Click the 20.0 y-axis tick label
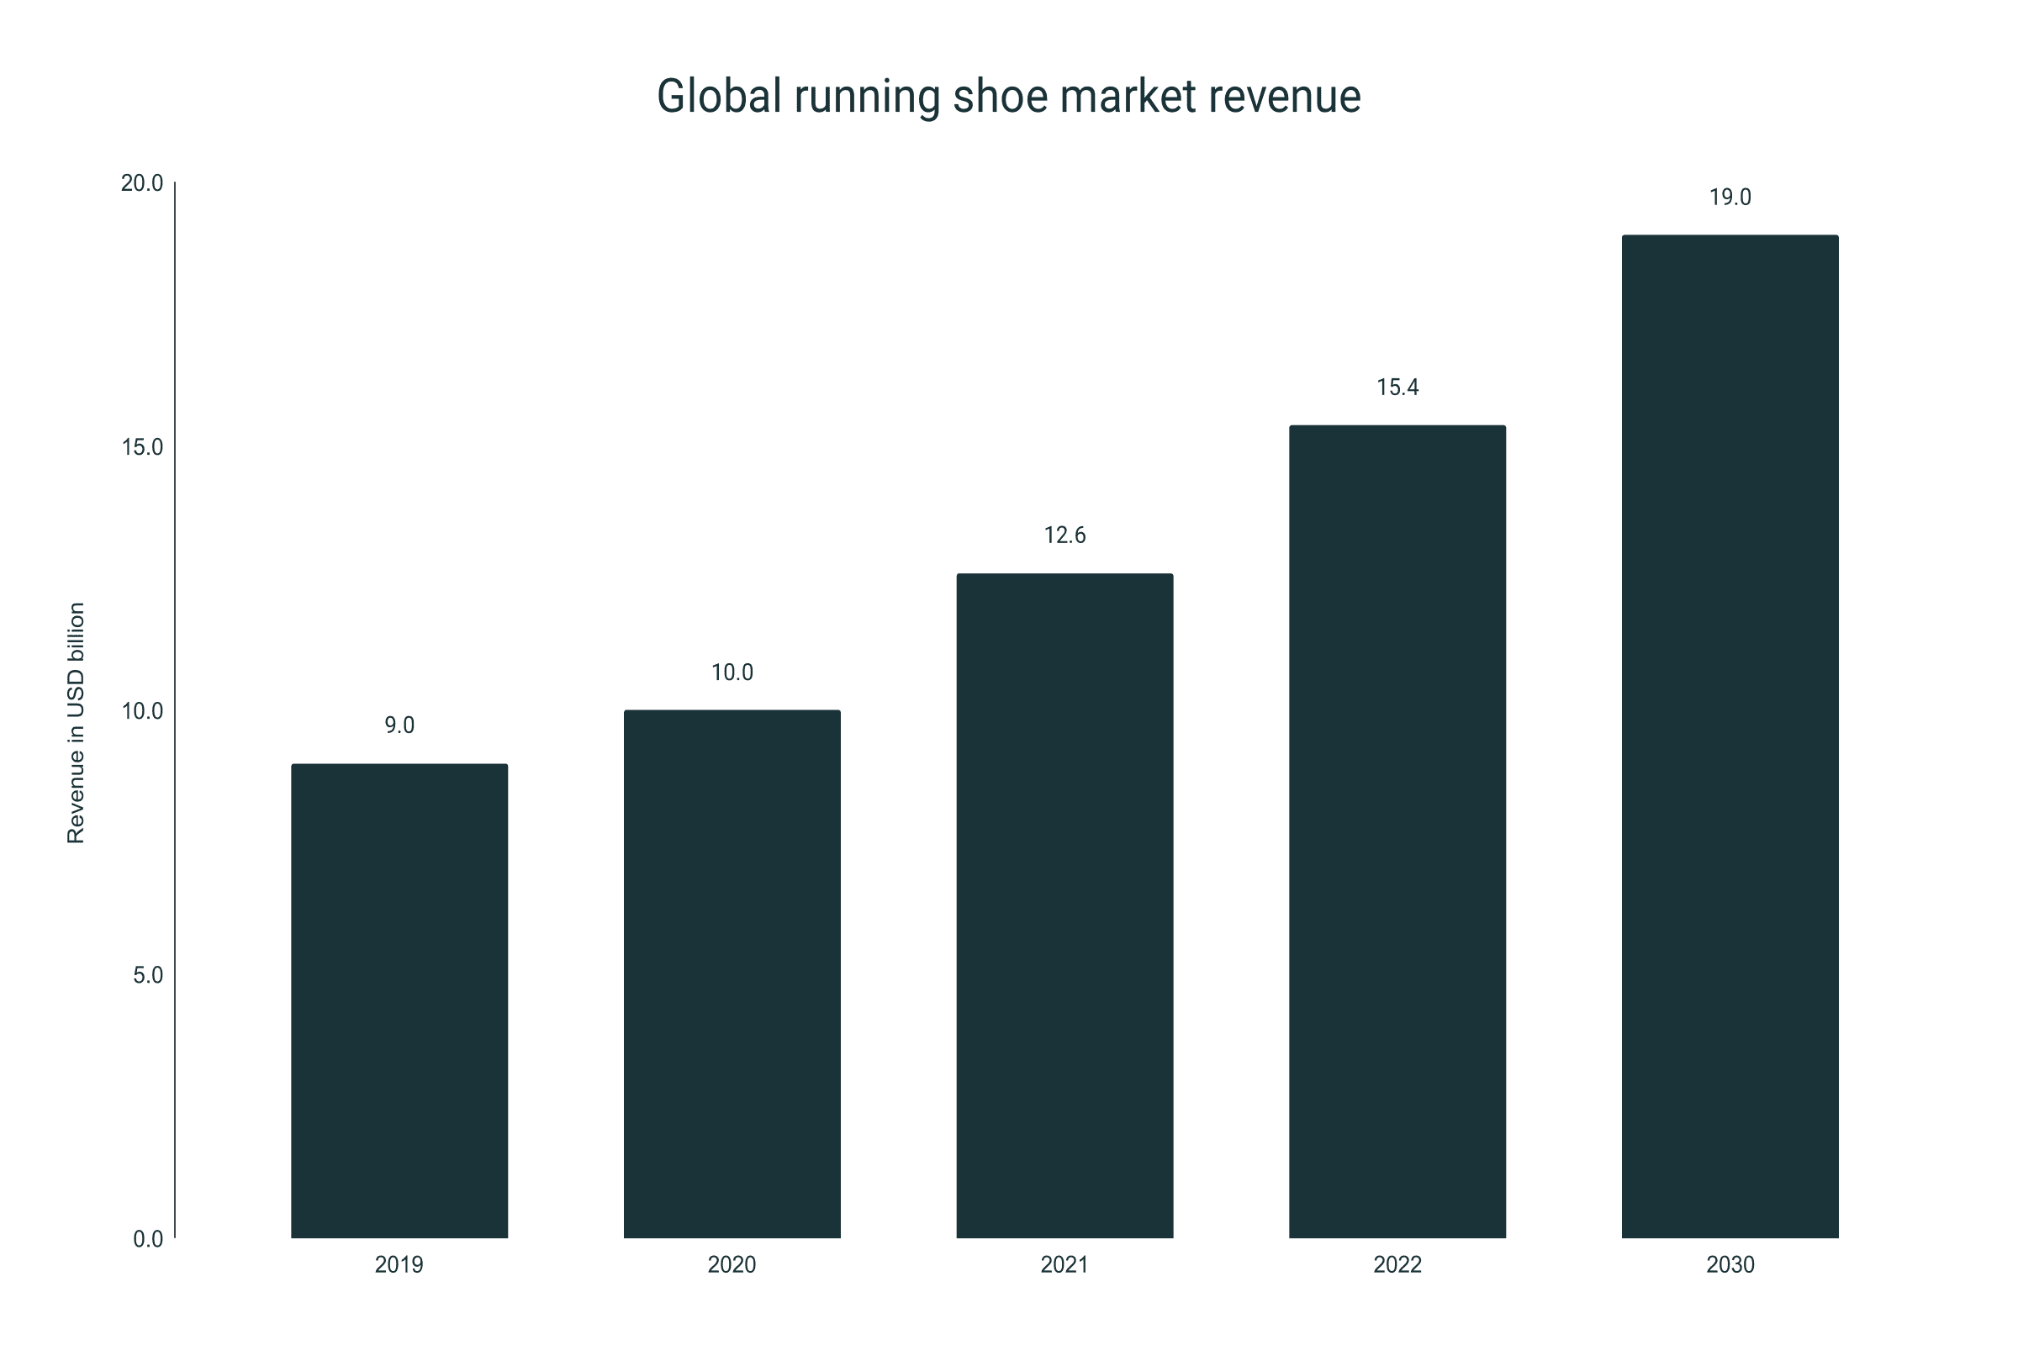 (x=141, y=182)
